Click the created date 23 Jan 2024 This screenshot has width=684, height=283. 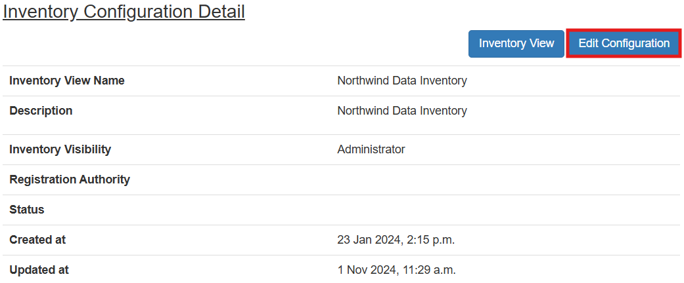click(x=367, y=240)
